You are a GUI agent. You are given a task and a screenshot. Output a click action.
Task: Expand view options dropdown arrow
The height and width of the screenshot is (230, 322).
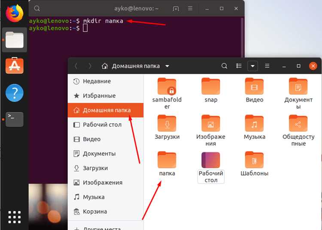tap(252, 66)
